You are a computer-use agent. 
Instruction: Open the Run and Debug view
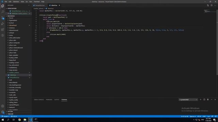click(x=3, y=24)
